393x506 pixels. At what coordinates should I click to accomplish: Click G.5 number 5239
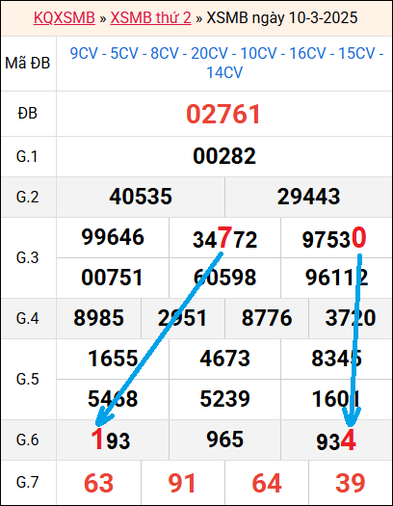click(x=224, y=399)
